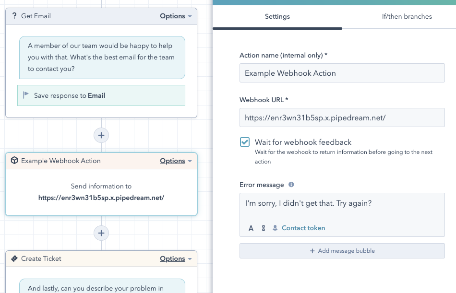
Task: Click the plus icon between Get Email and Webhook
Action: tap(101, 135)
